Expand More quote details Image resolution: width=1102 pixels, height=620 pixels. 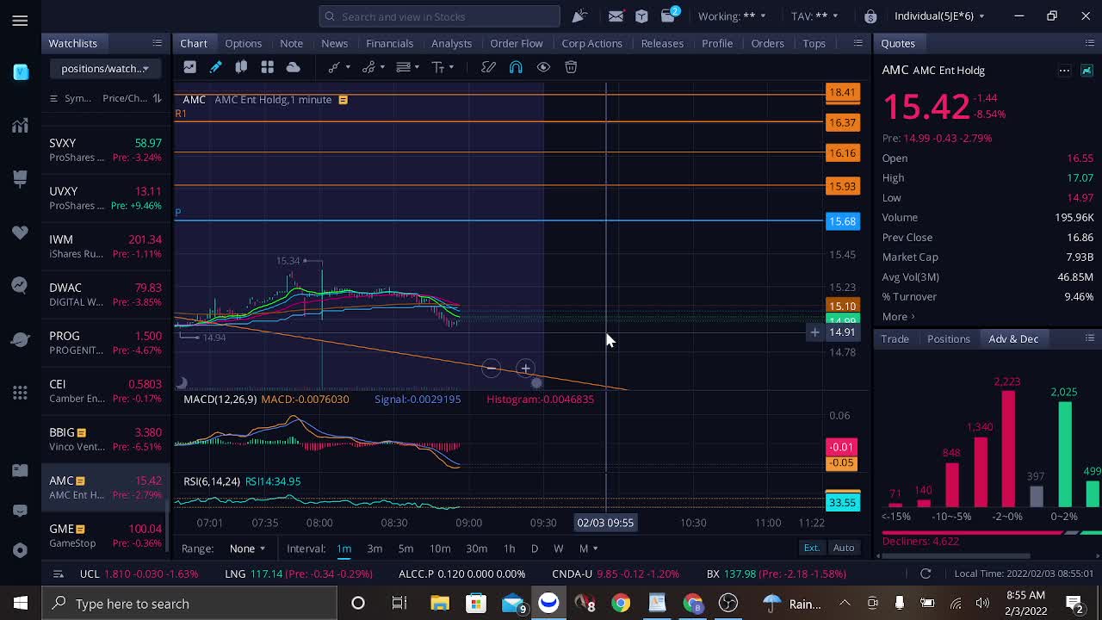tap(898, 316)
